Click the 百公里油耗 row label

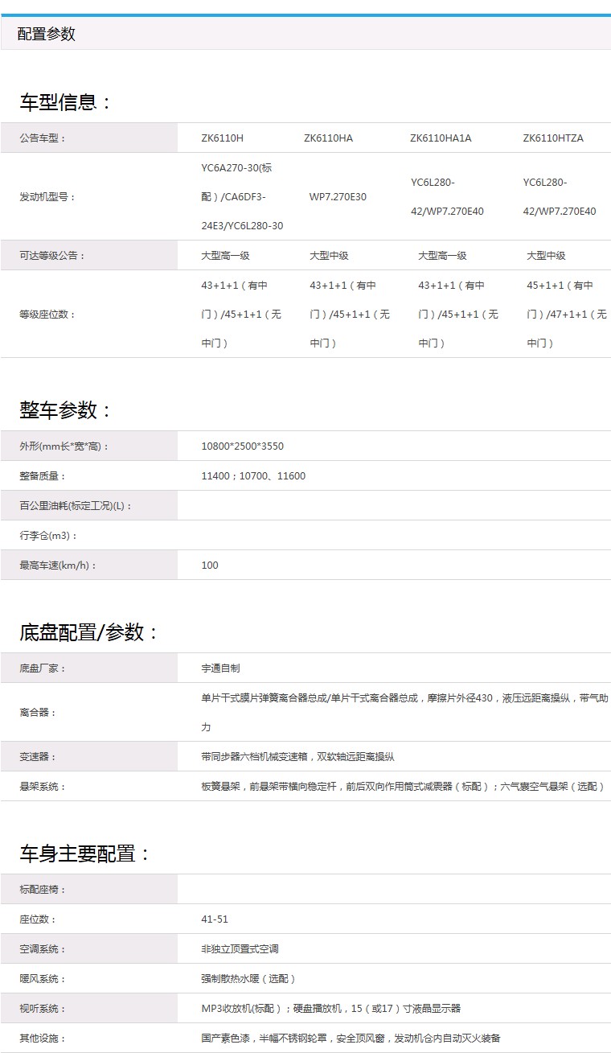76,506
